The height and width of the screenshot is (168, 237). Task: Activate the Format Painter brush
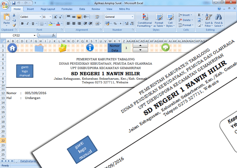click(14, 25)
